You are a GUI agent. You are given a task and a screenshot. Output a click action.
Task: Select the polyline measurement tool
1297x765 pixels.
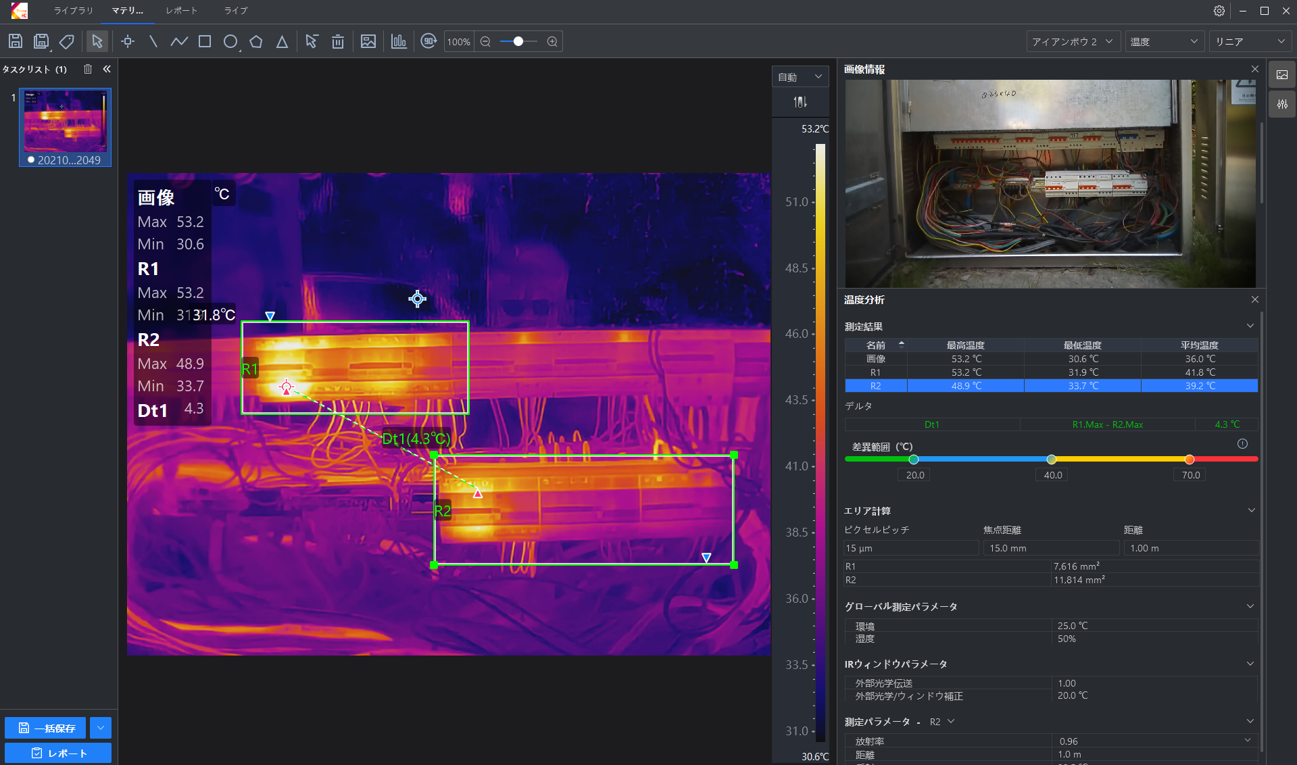[x=179, y=42]
